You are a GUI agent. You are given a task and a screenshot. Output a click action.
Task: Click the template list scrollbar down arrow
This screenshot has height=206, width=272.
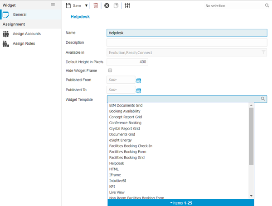(252, 196)
